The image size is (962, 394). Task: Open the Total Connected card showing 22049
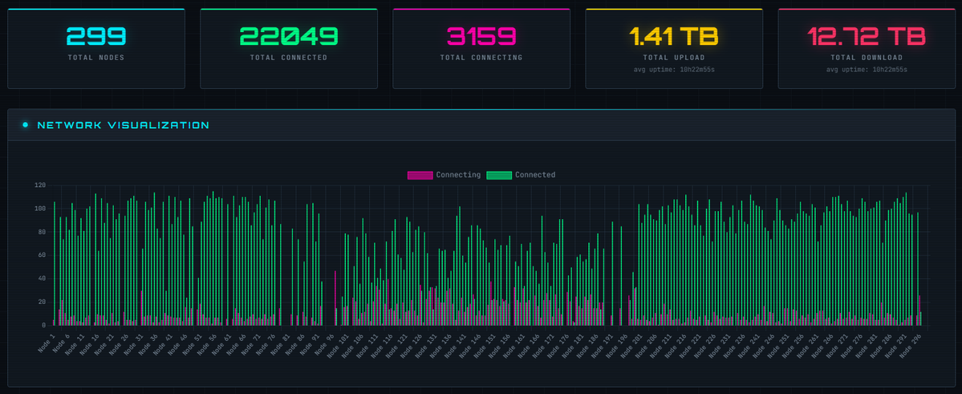pos(289,48)
